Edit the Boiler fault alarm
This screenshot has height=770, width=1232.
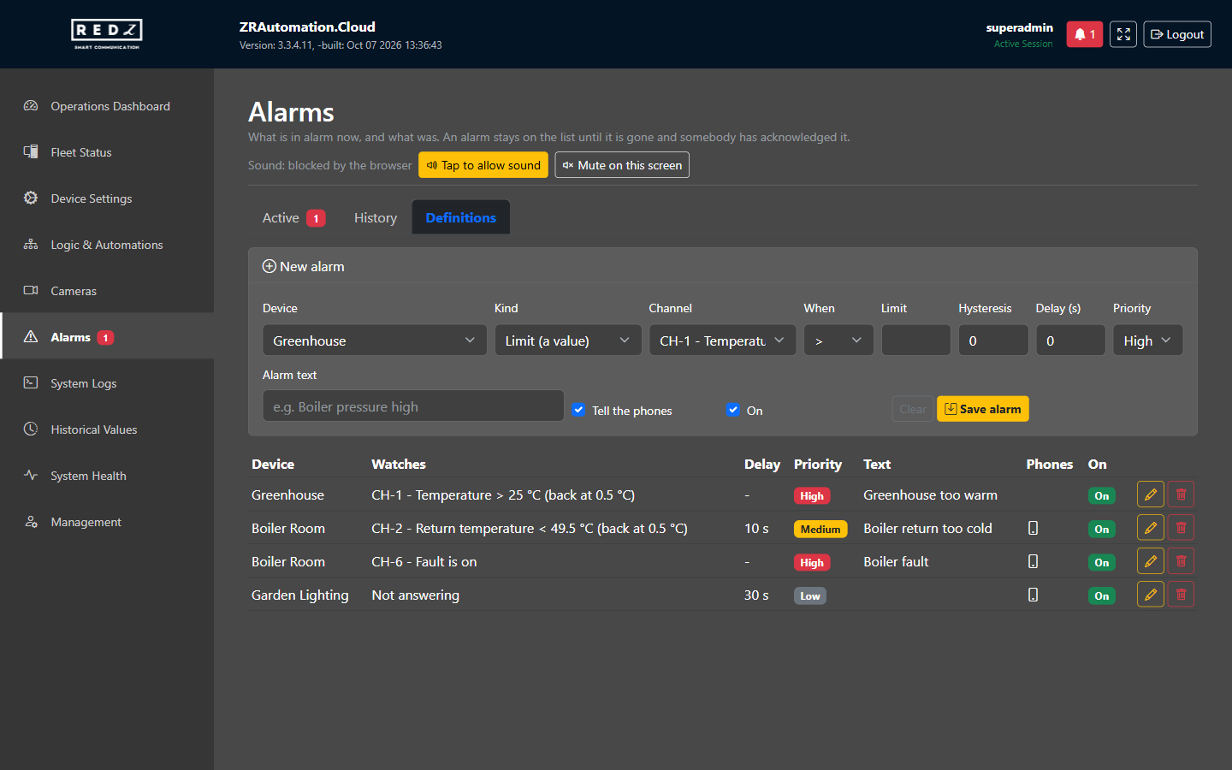click(x=1151, y=561)
